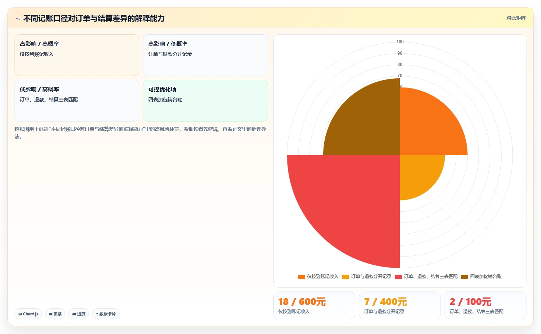Click axis label 100 on chart
The width and height of the screenshot is (541, 334).
click(400, 42)
